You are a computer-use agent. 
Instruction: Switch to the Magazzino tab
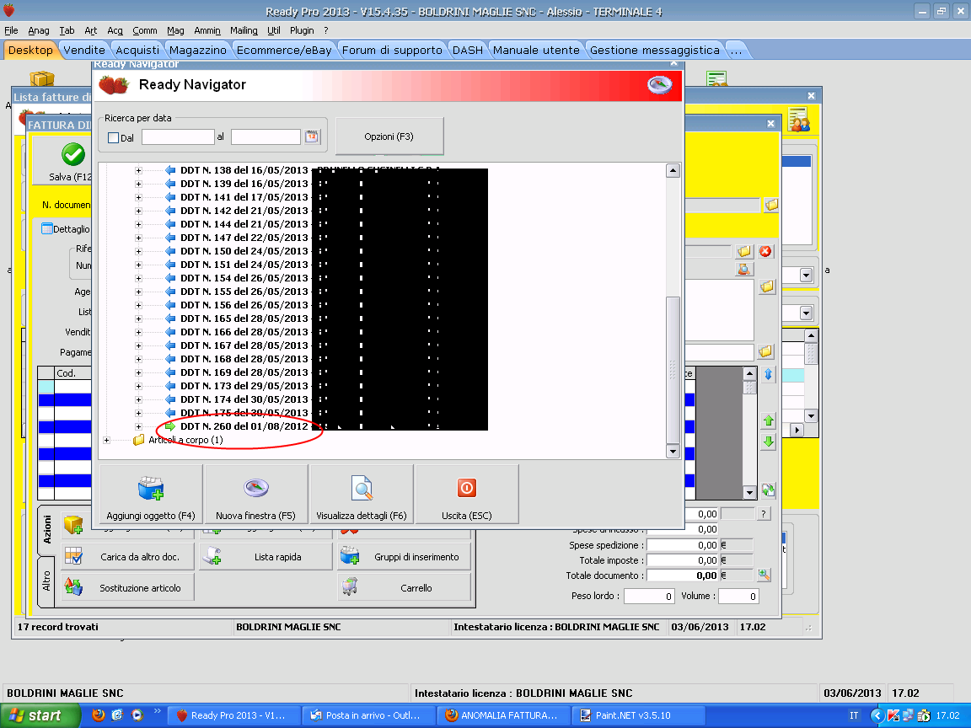coord(197,51)
